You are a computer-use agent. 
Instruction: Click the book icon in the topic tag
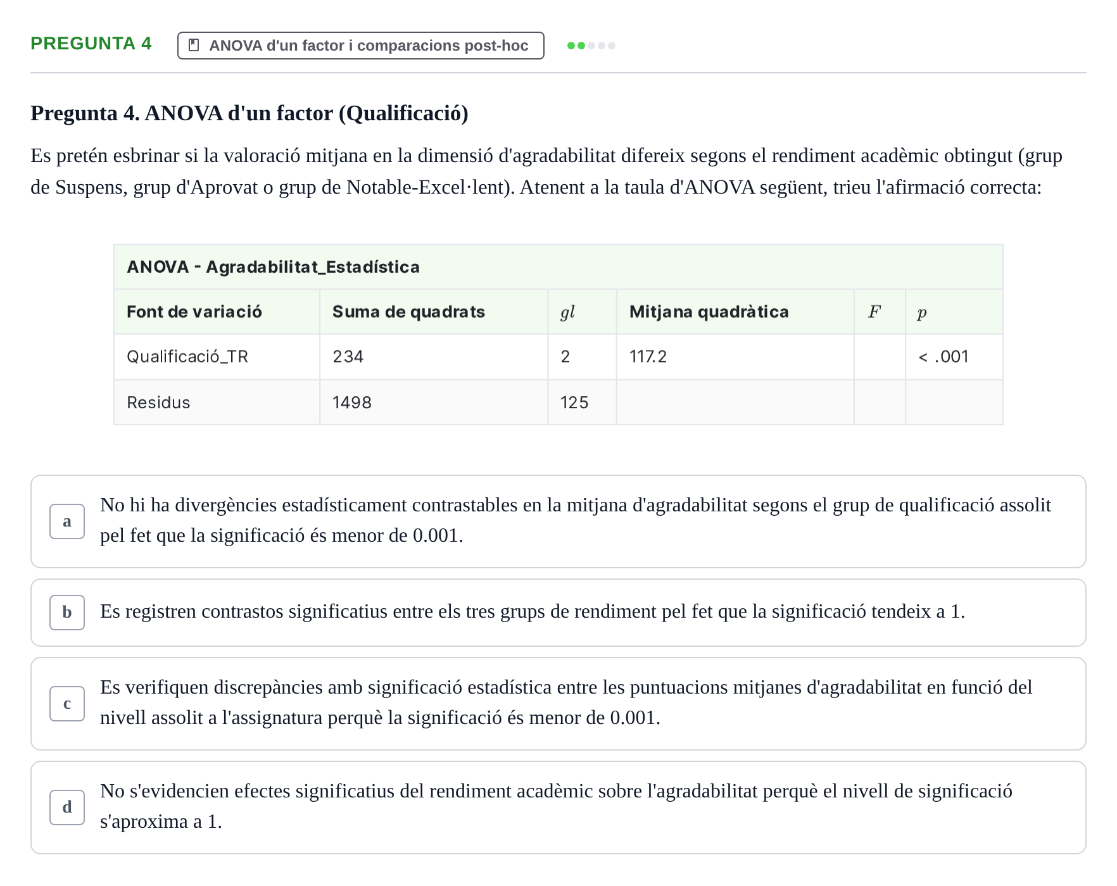(x=194, y=45)
